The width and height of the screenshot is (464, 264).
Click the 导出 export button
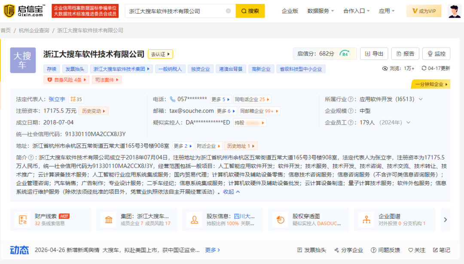(x=374, y=54)
